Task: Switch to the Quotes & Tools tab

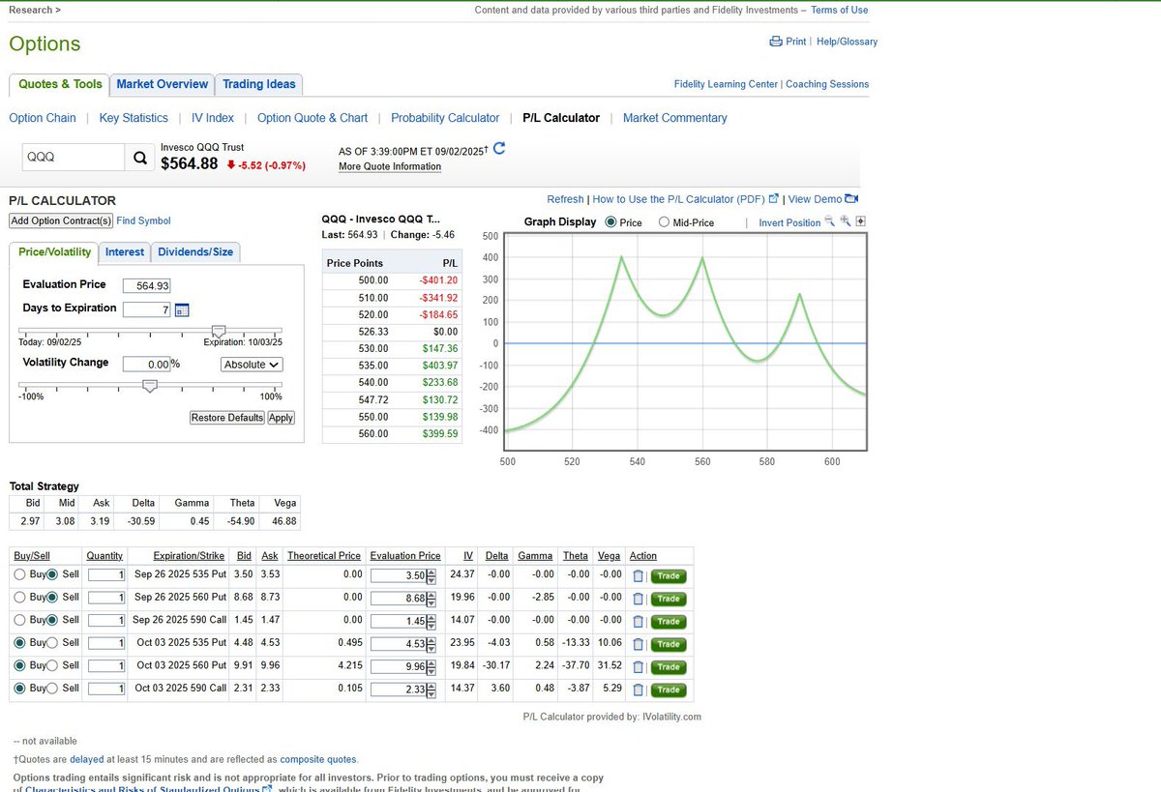Action: pyautogui.click(x=60, y=84)
